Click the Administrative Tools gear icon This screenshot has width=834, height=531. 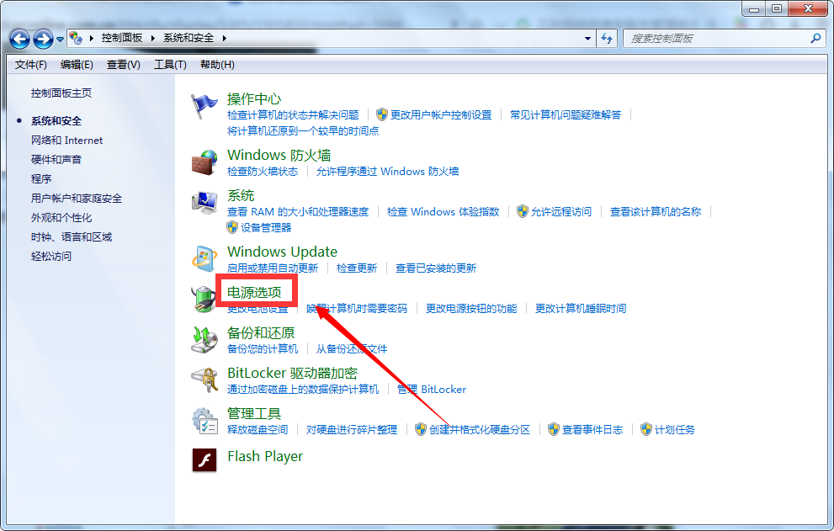[x=205, y=420]
